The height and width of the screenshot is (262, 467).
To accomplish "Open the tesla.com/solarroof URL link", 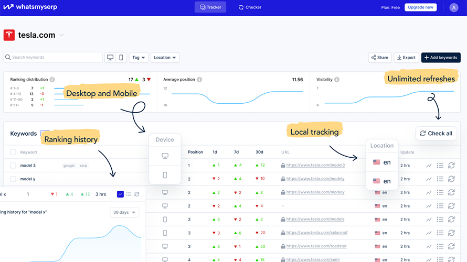I will 317,233.
